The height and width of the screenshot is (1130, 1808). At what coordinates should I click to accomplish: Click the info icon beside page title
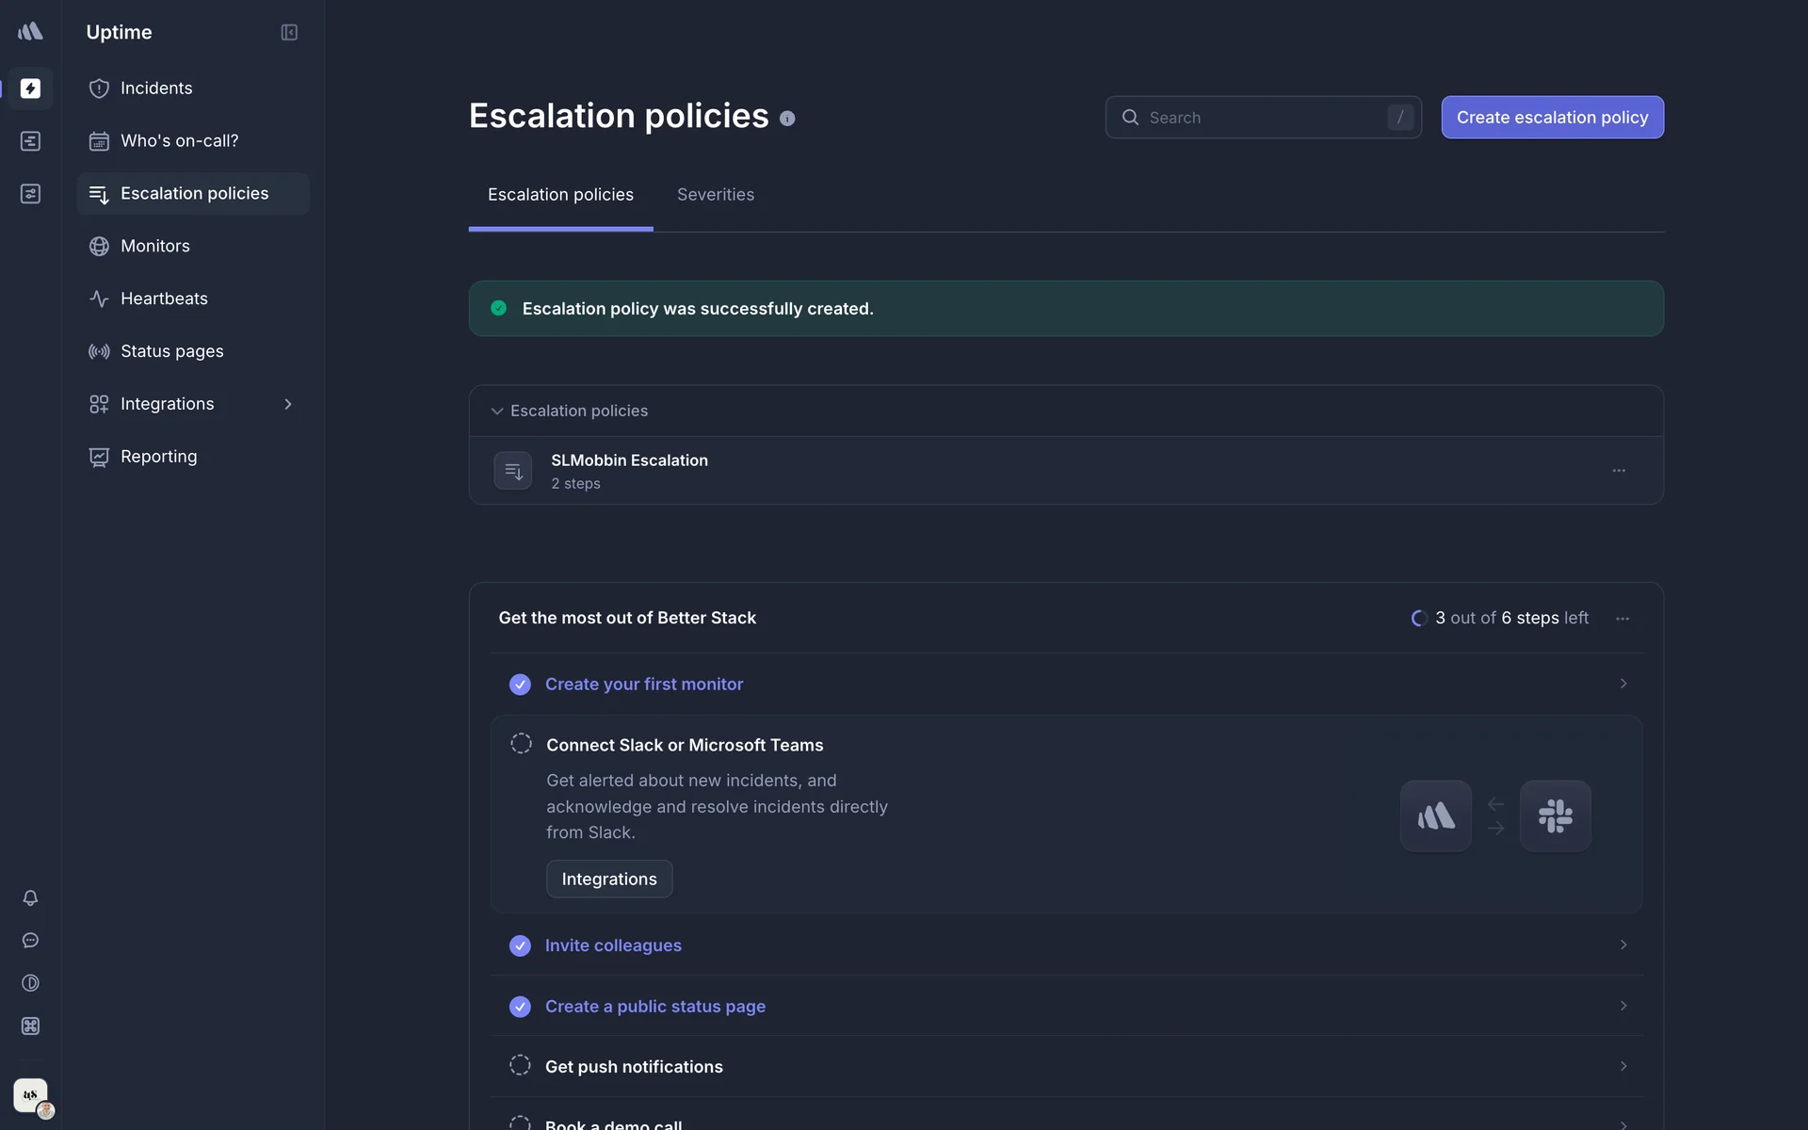(787, 119)
